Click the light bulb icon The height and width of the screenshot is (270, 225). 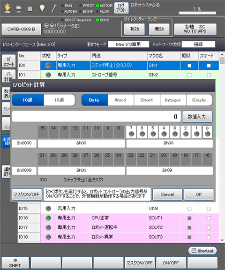42,8
